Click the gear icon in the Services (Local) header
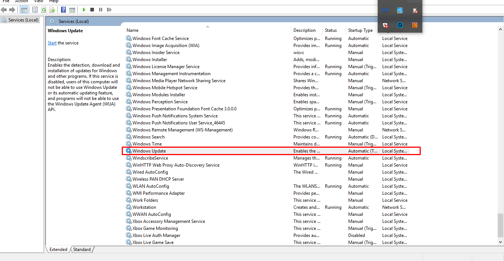The image size is (504, 261). point(53,21)
